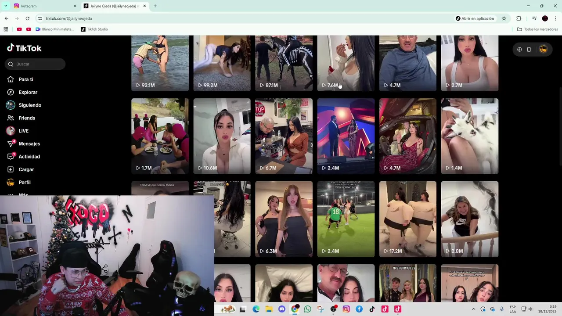562x316 pixels.
Task: Open Perfil in the sidebar
Action: 25,182
